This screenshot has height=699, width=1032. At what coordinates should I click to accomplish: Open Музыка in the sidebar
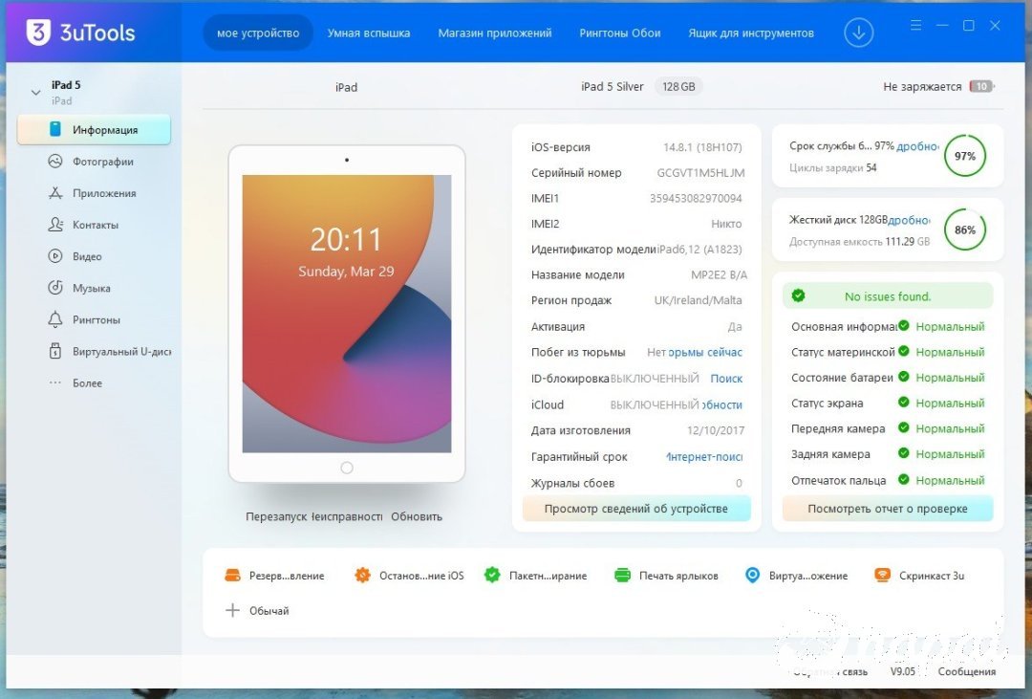pyautogui.click(x=79, y=288)
